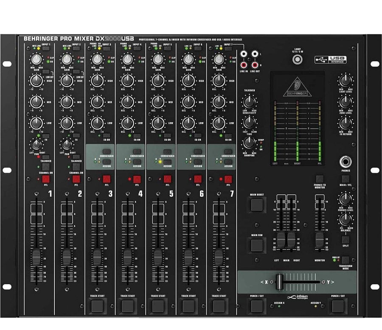The height and width of the screenshot is (330, 382).
Task: Click the Lamp 12V socket
Action: point(298,59)
